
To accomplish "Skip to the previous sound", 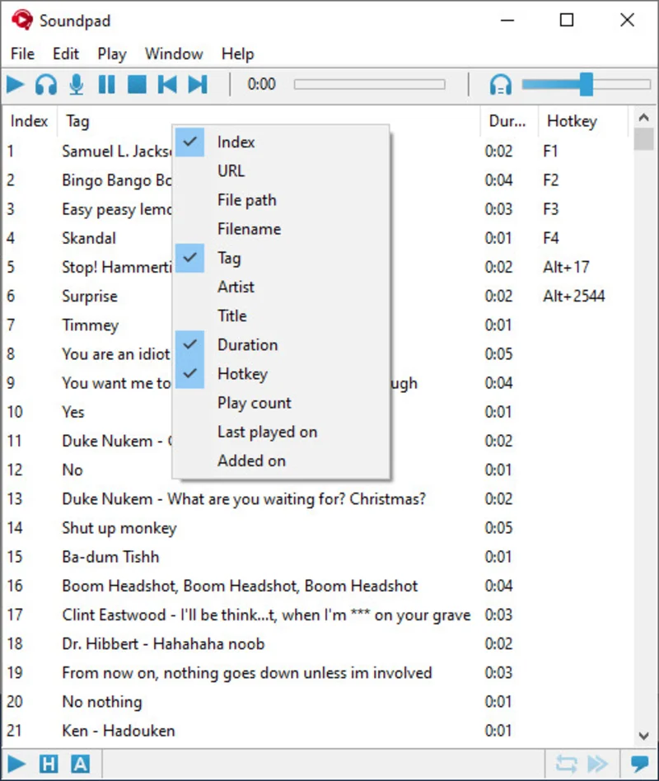I will [x=167, y=84].
